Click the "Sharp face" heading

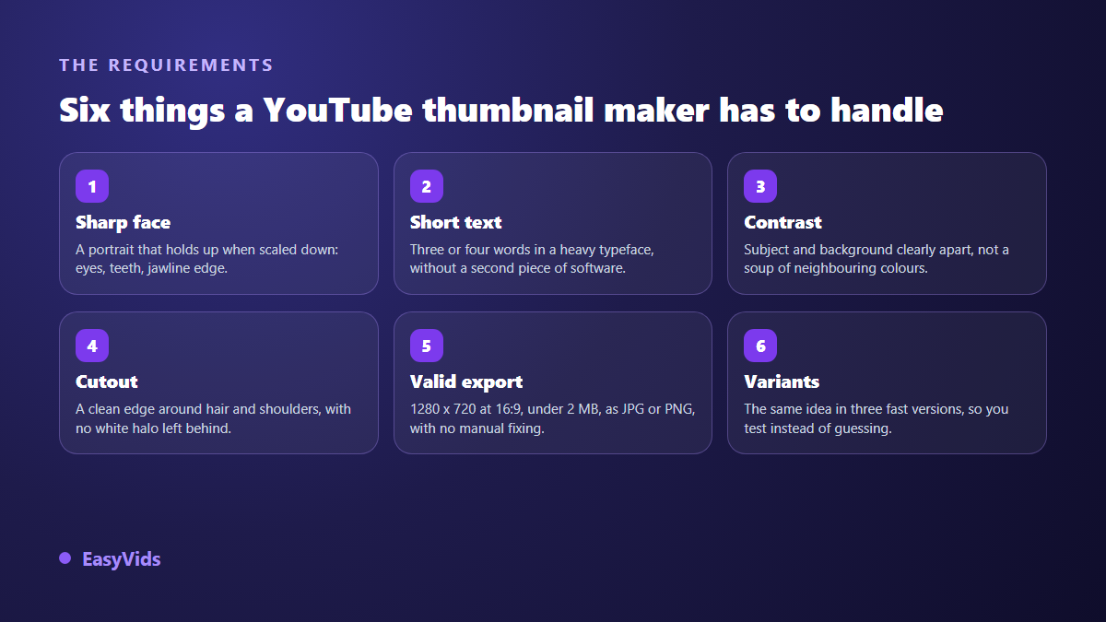[123, 222]
